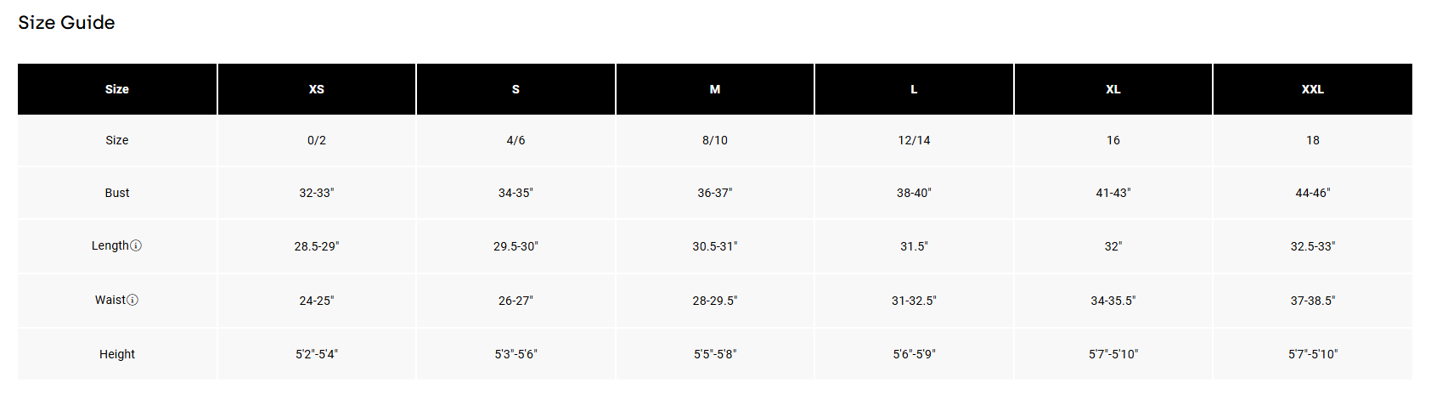Click the Waist row label text

point(110,300)
